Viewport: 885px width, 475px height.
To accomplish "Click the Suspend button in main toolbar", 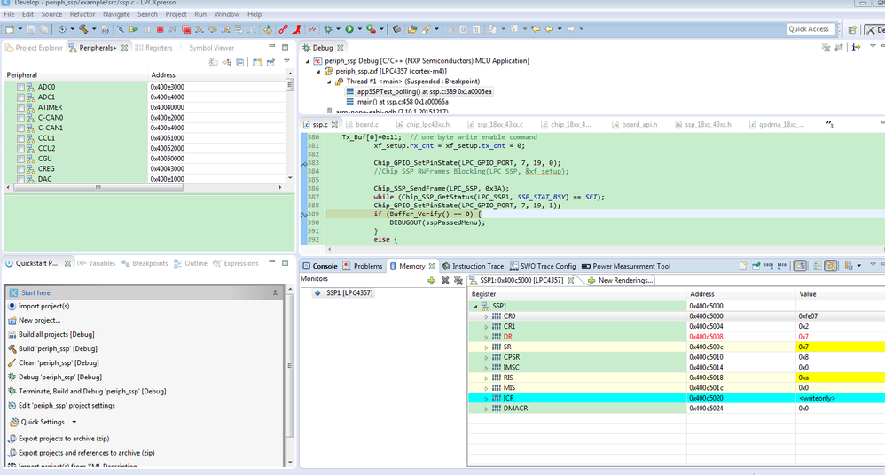I will pyautogui.click(x=147, y=29).
